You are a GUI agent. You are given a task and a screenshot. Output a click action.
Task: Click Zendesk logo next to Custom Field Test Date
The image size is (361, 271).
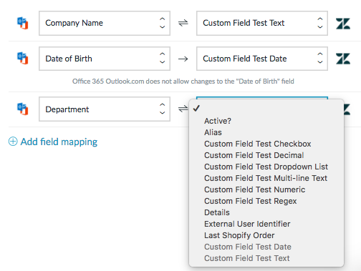[x=343, y=59]
